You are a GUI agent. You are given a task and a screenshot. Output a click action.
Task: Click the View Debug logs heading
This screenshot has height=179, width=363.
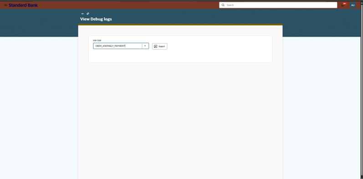(x=96, y=19)
